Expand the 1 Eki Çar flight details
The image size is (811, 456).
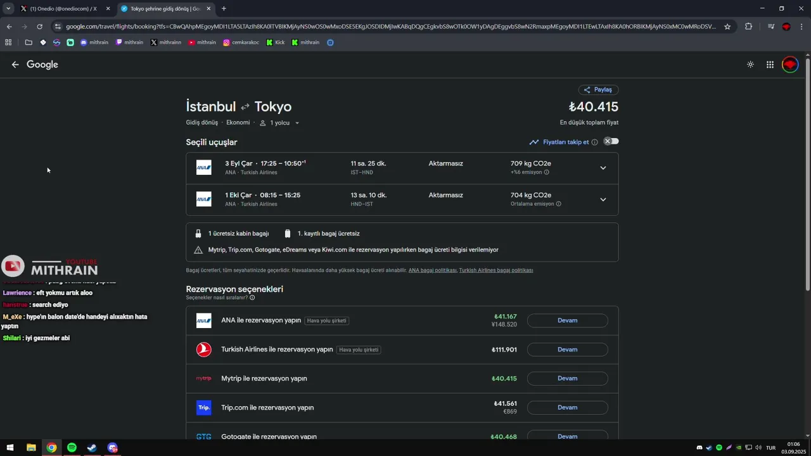[603, 199]
